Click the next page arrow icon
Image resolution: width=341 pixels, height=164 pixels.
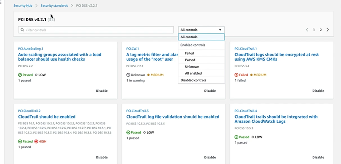328,30
